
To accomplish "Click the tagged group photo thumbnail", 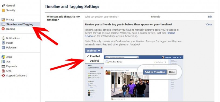I will coord(130,85).
